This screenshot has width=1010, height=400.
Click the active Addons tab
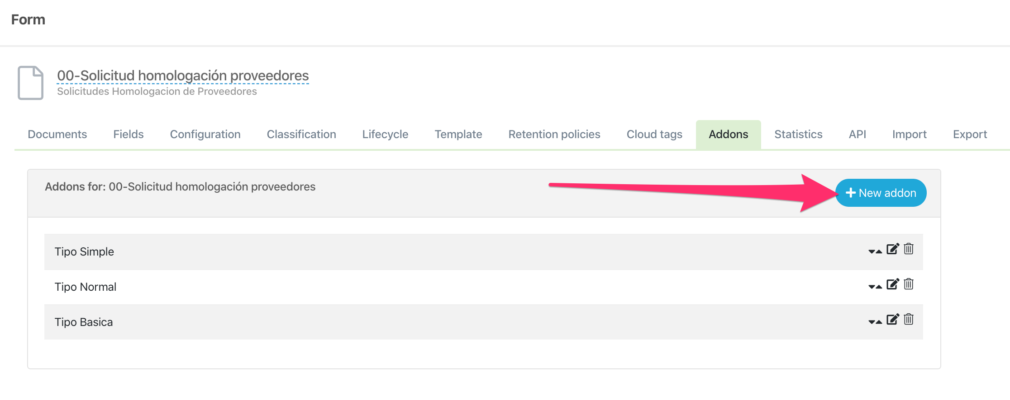pos(729,134)
